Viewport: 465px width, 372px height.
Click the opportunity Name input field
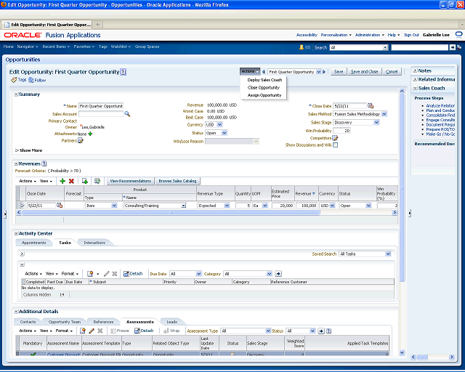coord(101,106)
